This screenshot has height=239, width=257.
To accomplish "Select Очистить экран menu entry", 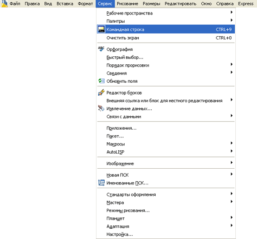I will point(166,38).
